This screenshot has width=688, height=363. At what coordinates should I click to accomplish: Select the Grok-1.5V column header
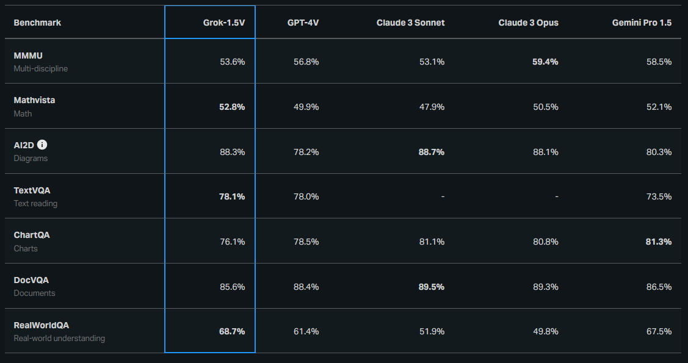click(x=224, y=23)
